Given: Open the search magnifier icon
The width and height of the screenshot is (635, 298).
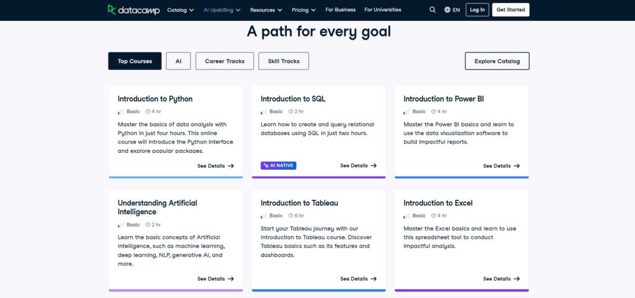Looking at the screenshot, I should (432, 10).
